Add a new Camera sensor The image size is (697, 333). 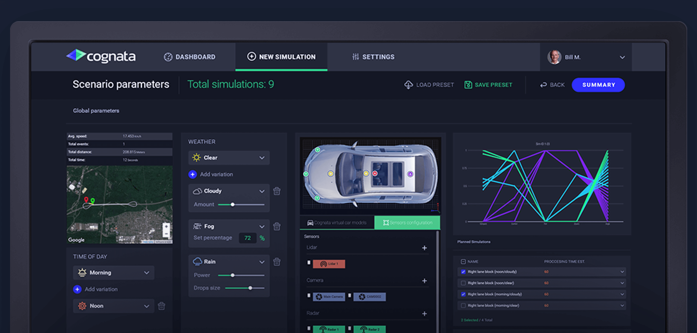(x=424, y=281)
